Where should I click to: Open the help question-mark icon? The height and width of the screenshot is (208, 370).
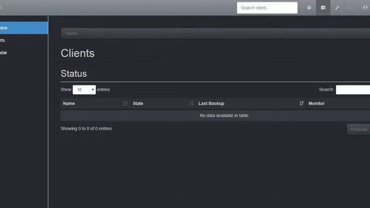tap(309, 8)
